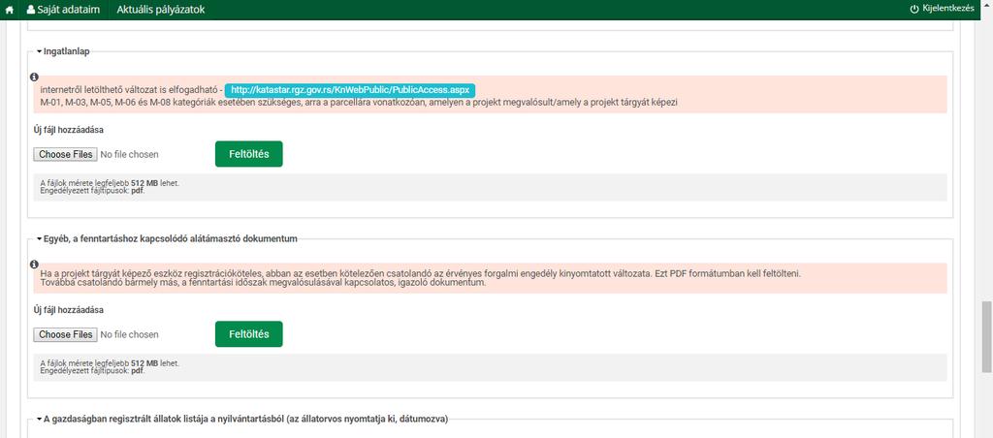The height and width of the screenshot is (438, 993).
Task: Open the katastar.rgz.gov.rs link
Action: (349, 90)
